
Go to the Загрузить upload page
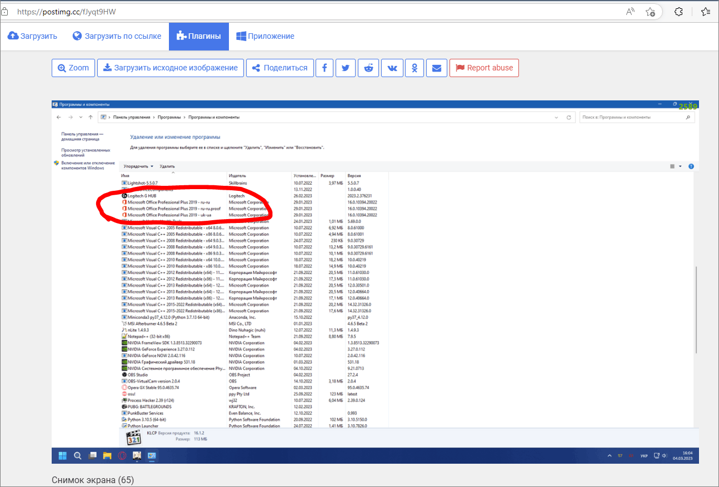[32, 36]
